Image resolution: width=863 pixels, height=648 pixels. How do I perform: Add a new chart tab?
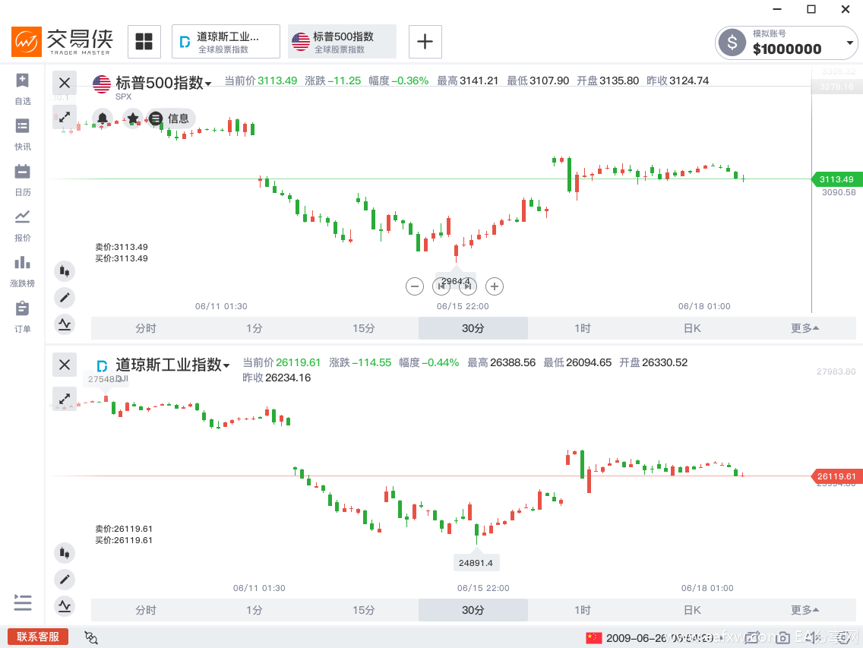point(425,41)
